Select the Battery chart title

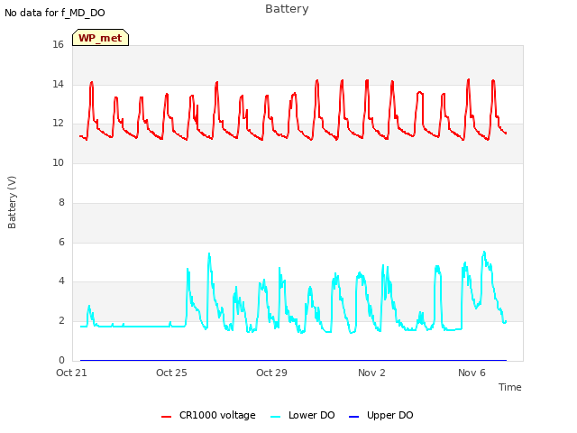click(x=287, y=9)
